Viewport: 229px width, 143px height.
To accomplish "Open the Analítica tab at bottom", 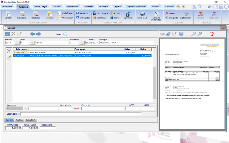I will (x=20, y=120).
